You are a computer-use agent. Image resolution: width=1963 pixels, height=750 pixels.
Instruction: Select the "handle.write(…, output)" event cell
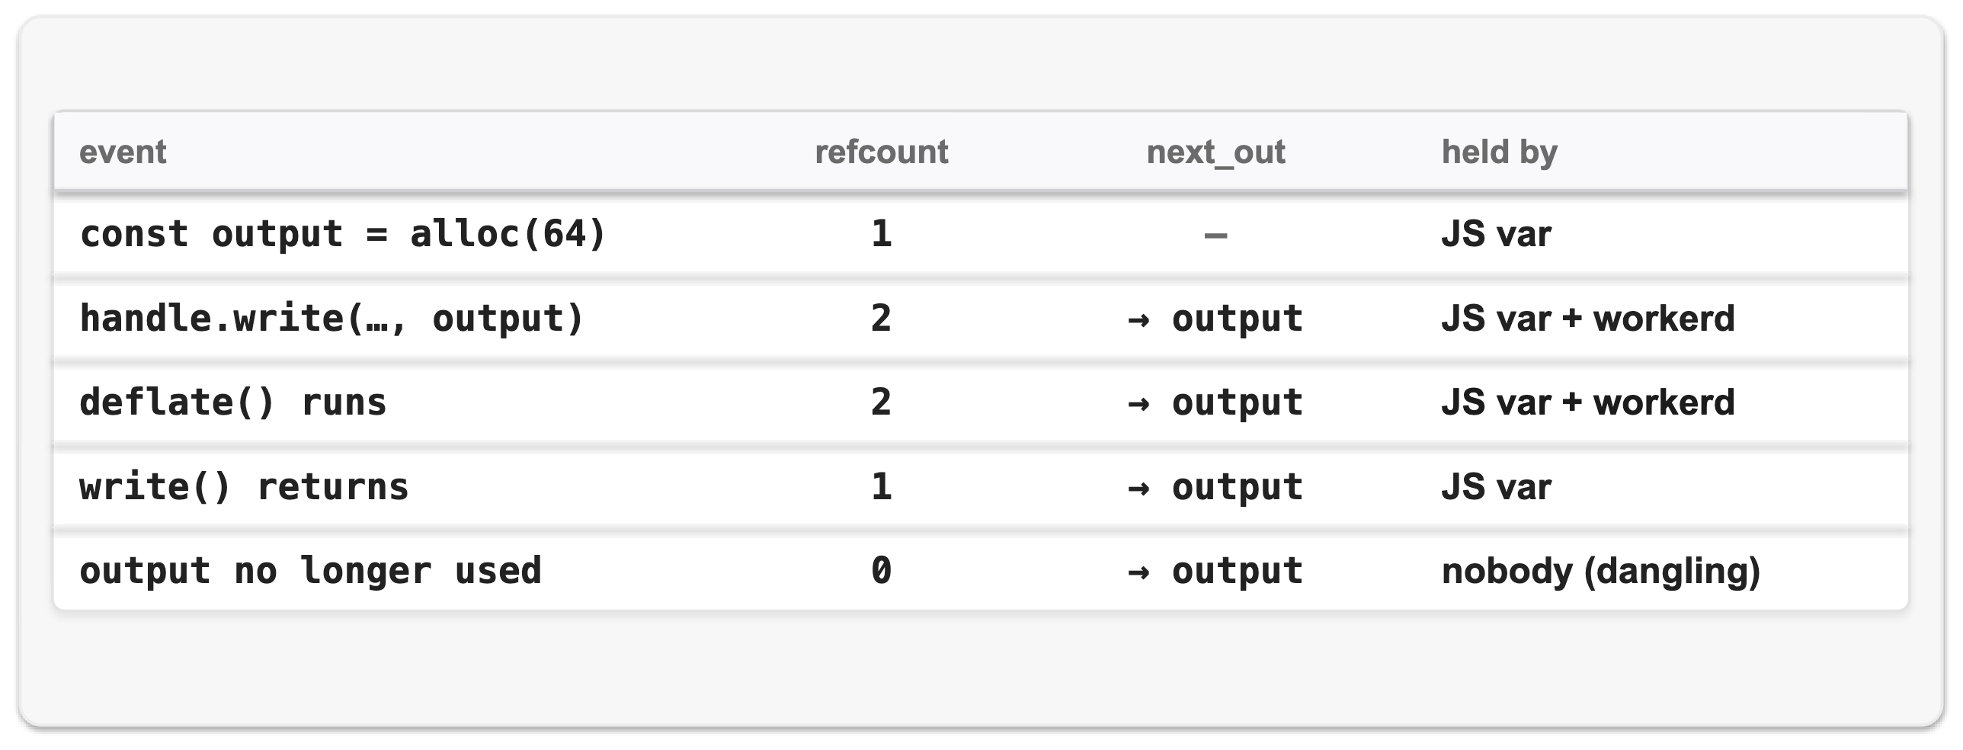click(x=331, y=318)
